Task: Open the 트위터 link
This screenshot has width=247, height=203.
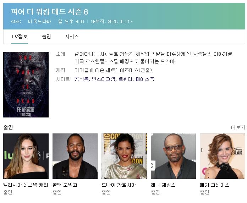Action: click(x=125, y=79)
